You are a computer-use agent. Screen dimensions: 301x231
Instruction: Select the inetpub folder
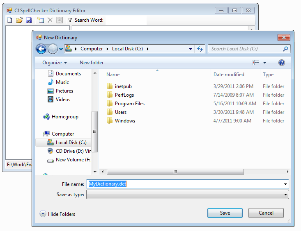pyautogui.click(x=119, y=86)
